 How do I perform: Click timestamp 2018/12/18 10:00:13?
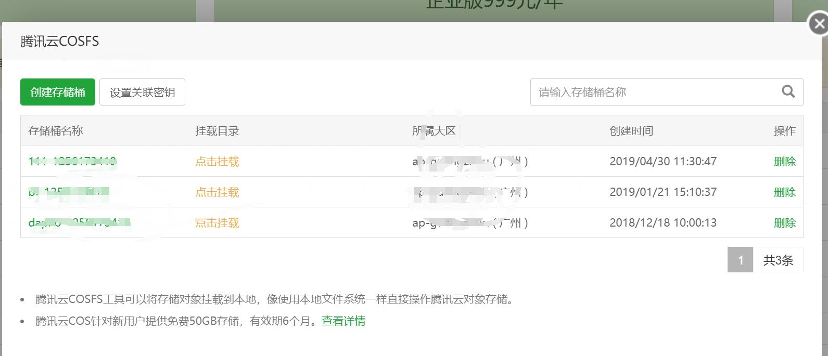point(663,223)
